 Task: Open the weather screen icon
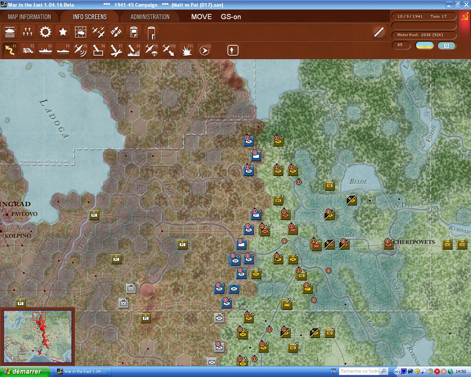click(x=81, y=32)
